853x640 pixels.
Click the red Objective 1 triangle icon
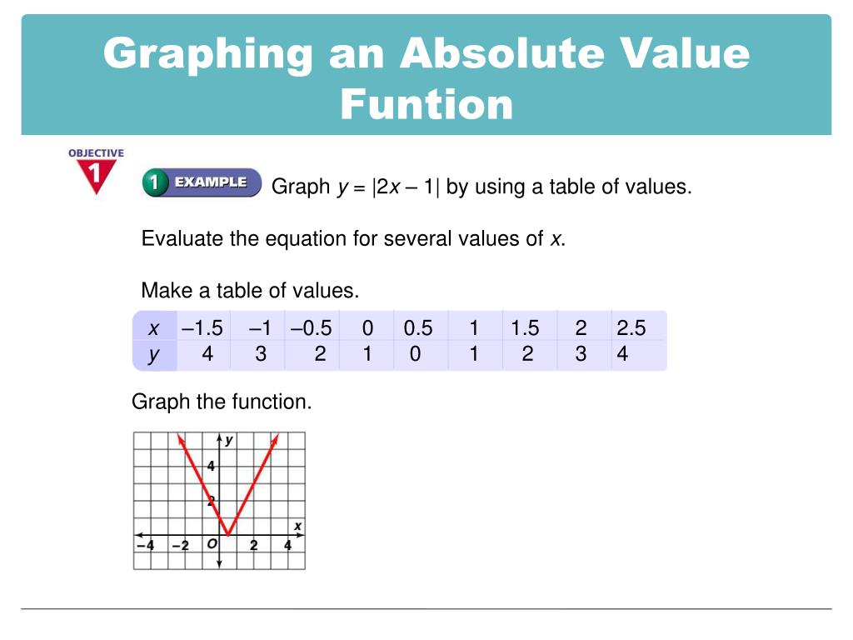(97, 176)
